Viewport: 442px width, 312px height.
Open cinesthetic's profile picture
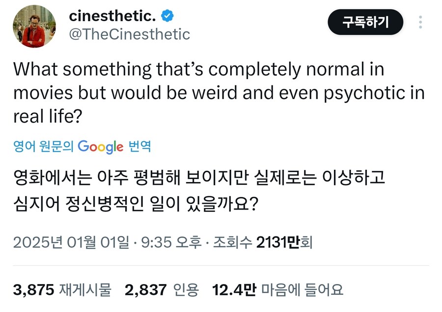click(33, 26)
